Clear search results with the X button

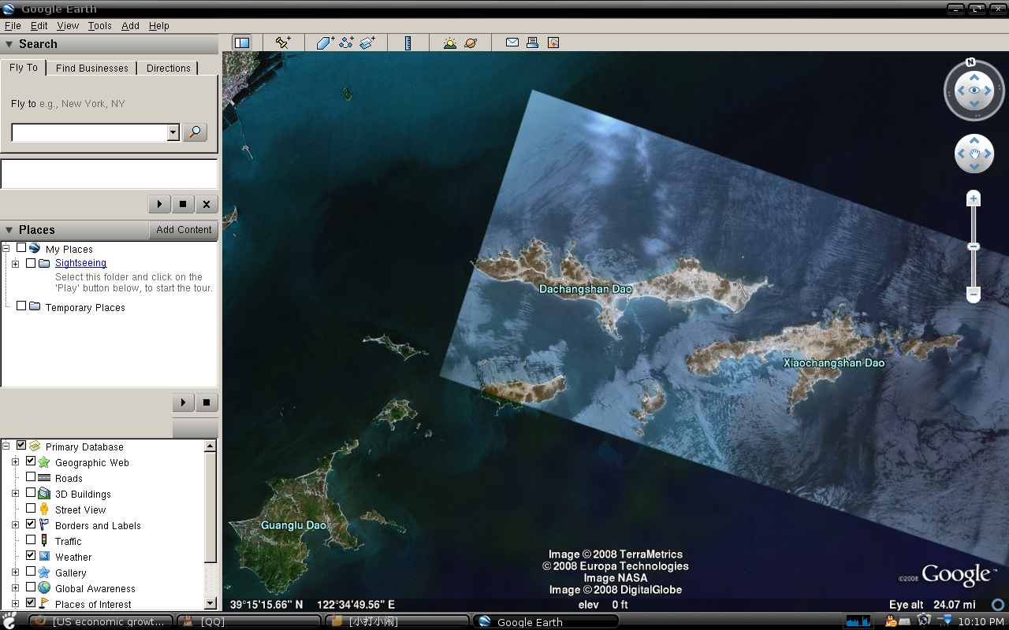pos(207,204)
